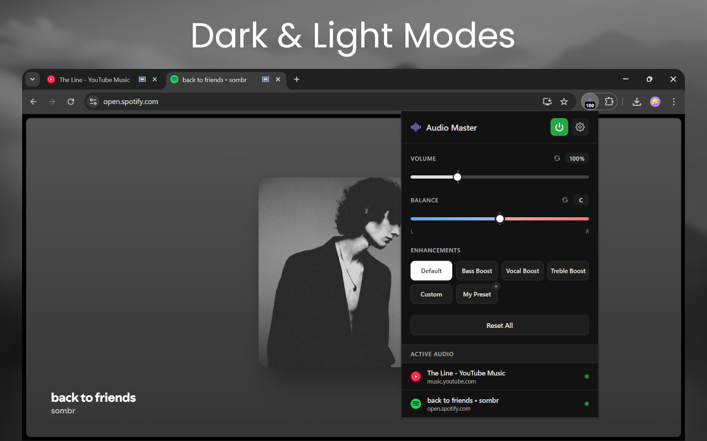Open the extensions puzzle menu
This screenshot has height=441, width=707.
(609, 101)
